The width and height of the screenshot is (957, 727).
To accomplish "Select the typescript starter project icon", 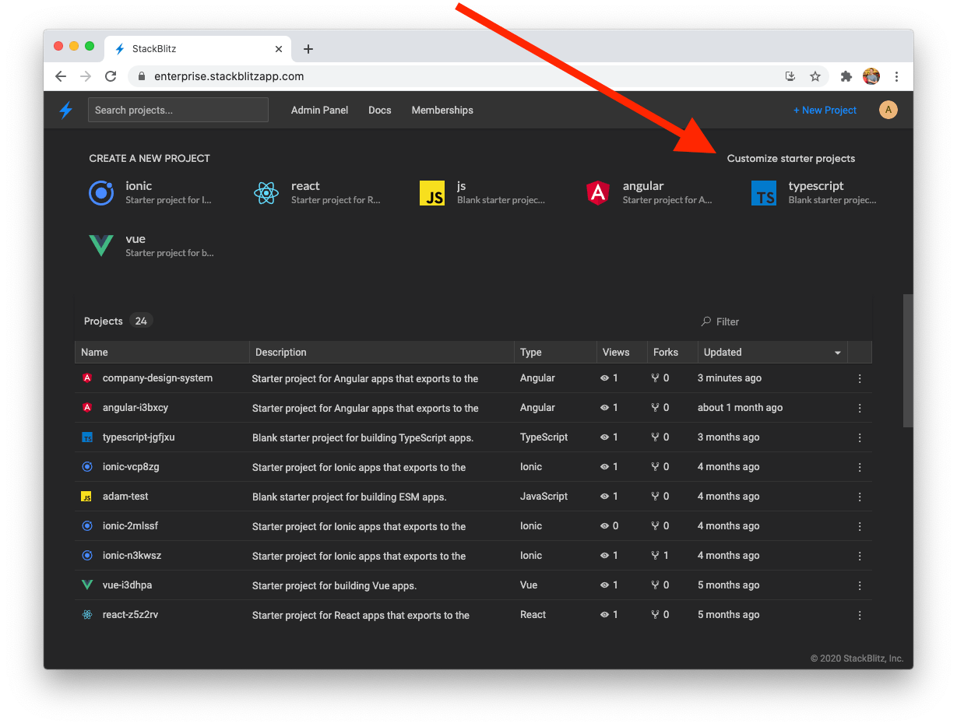I will pyautogui.click(x=764, y=193).
